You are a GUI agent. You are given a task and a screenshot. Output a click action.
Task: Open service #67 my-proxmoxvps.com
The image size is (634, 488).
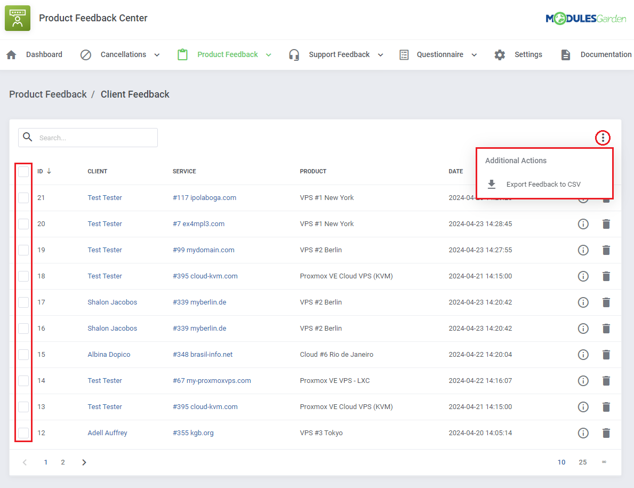pos(212,381)
